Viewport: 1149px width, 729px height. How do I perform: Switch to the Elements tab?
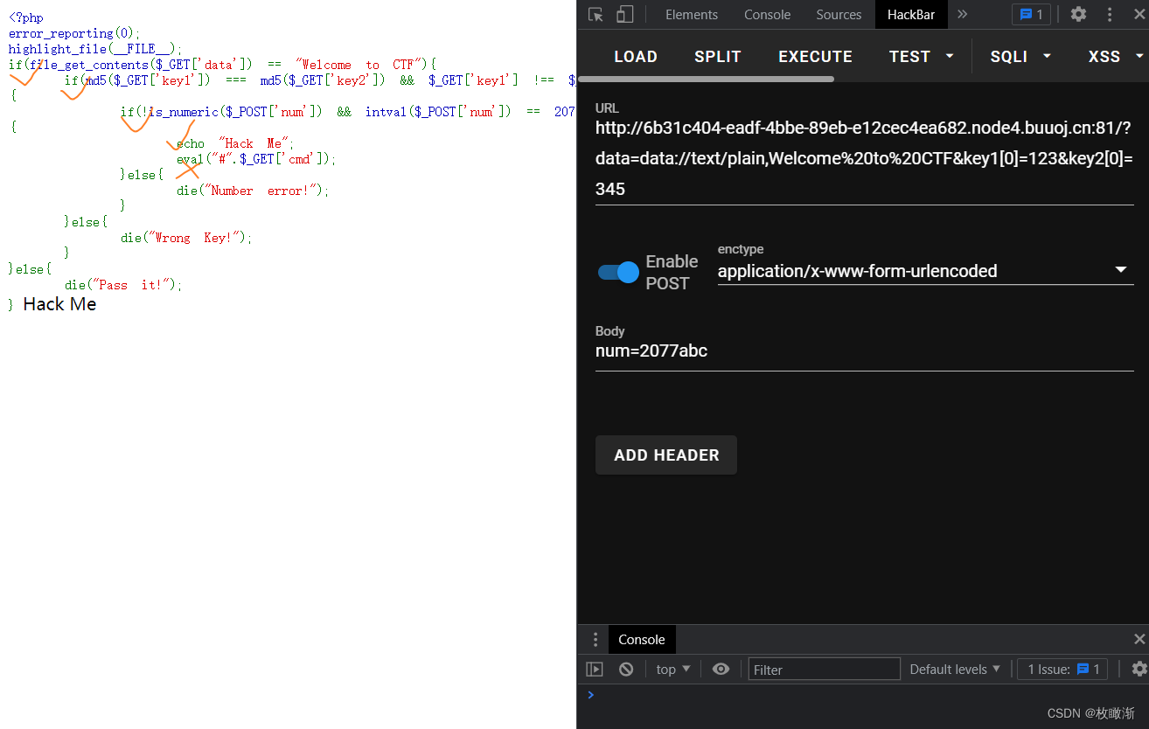click(x=692, y=14)
